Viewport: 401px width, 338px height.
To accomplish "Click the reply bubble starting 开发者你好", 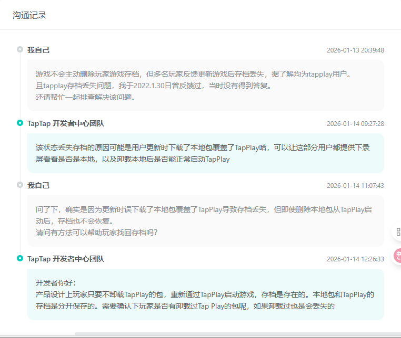I will [205, 294].
